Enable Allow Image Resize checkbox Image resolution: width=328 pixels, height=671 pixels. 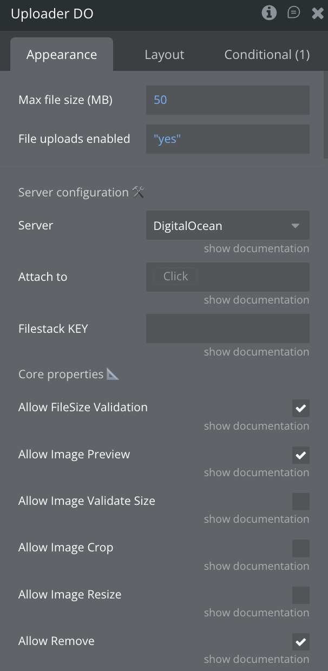coord(301,595)
